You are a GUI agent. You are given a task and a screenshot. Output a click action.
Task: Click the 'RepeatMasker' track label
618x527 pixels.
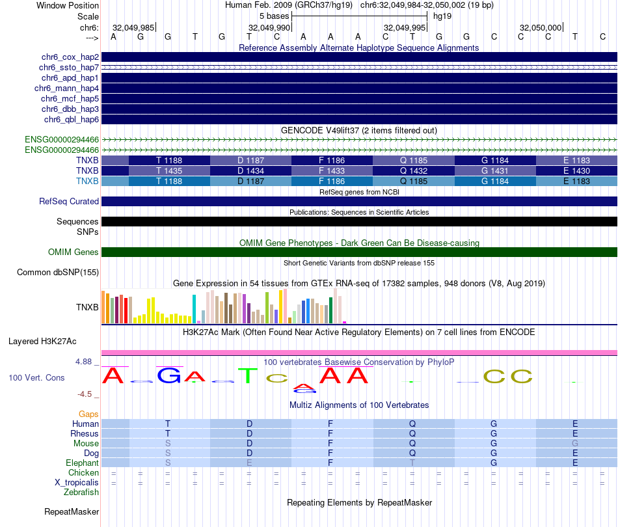(x=72, y=511)
